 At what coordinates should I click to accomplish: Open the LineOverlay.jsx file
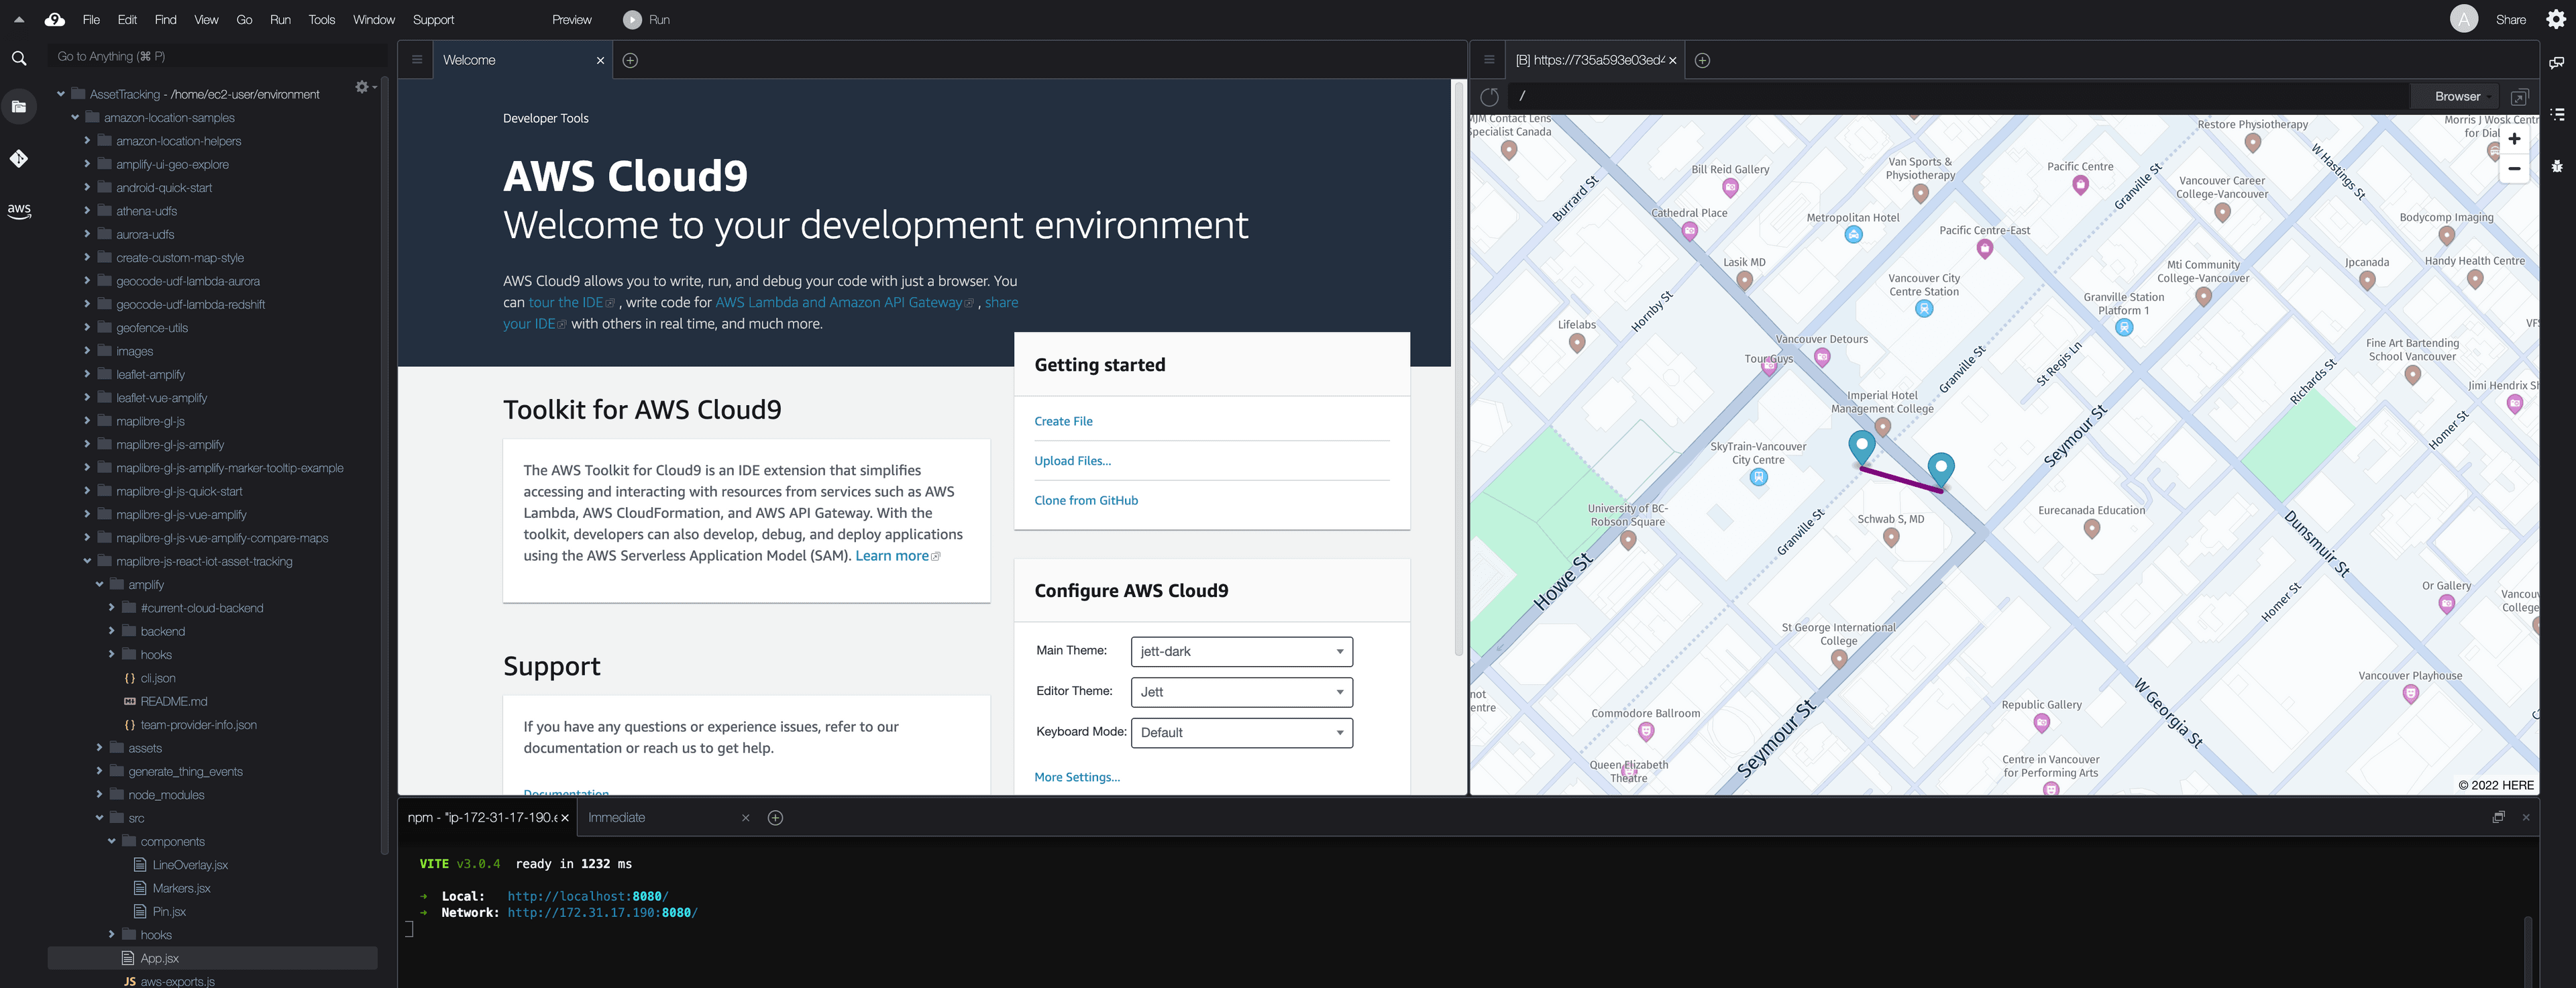[190, 865]
